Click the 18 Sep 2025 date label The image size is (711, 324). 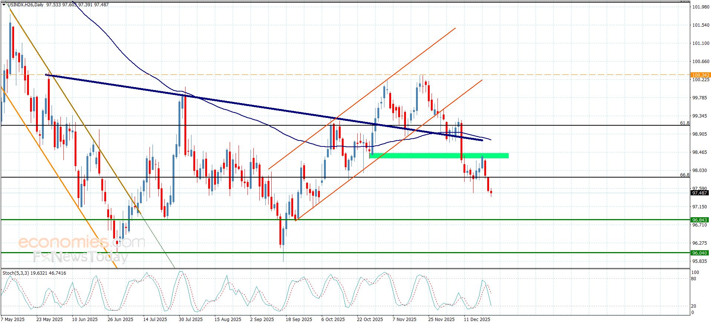(x=299, y=320)
